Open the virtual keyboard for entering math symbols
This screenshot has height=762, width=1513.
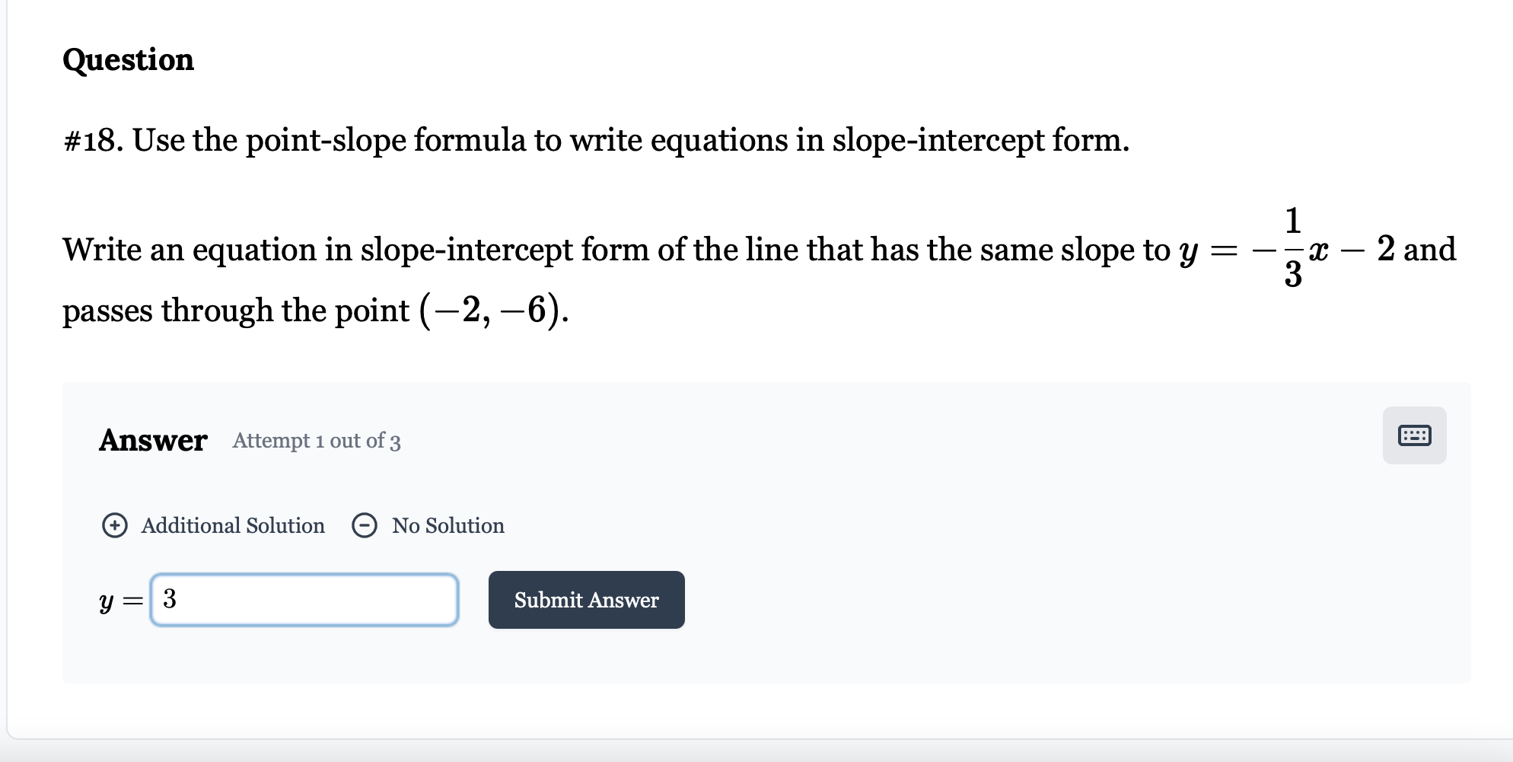coord(1413,434)
